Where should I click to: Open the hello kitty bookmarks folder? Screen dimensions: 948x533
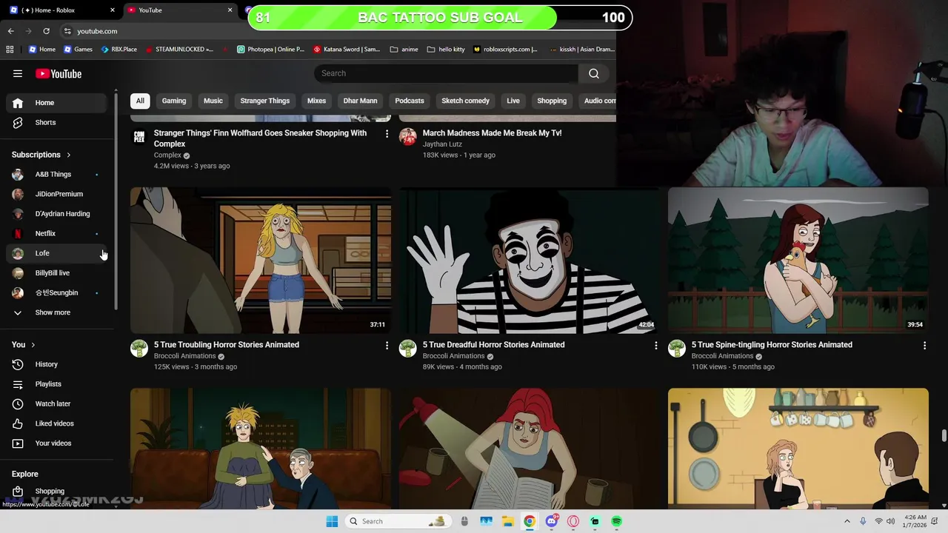click(x=447, y=50)
